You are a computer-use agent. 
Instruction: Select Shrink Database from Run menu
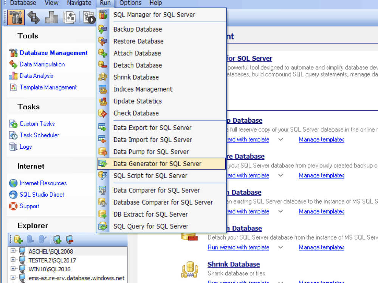[x=161, y=77]
